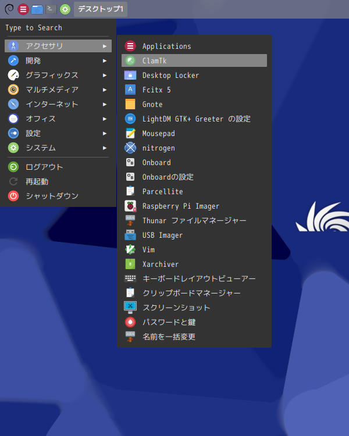The image size is (349, 436).
Task: Choose ログアウト from the menu
Action: (58, 167)
